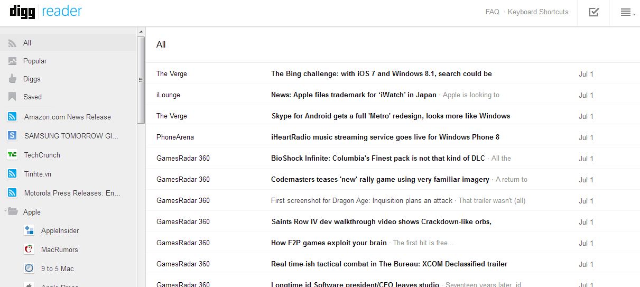The image size is (640, 287).
Task: Click the mark-all-as-read checkmark icon
Action: point(594,12)
